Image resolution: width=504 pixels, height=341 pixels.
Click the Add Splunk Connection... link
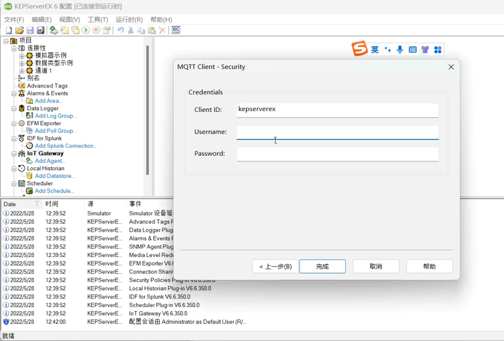pos(66,146)
